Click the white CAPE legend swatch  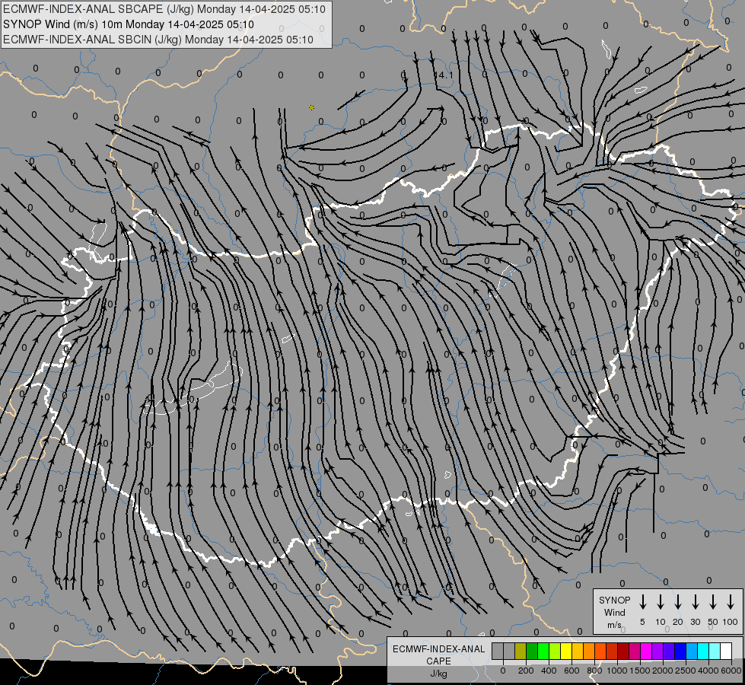727,651
